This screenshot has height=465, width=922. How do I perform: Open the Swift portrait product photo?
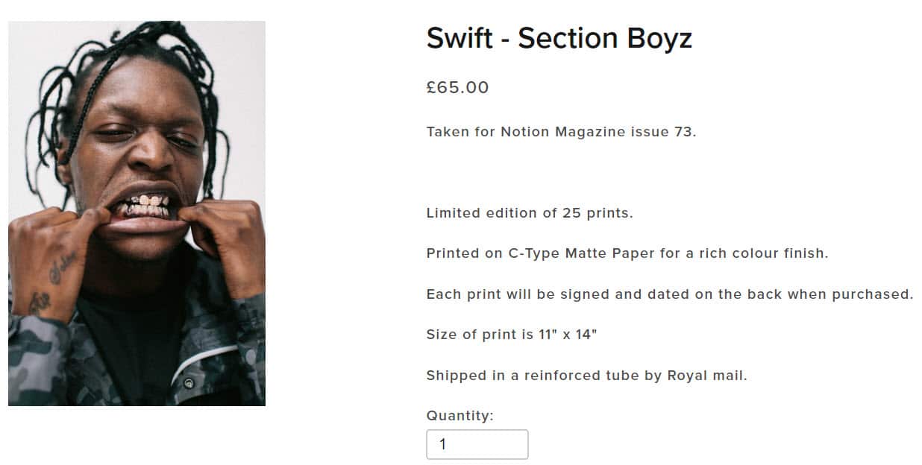137,213
